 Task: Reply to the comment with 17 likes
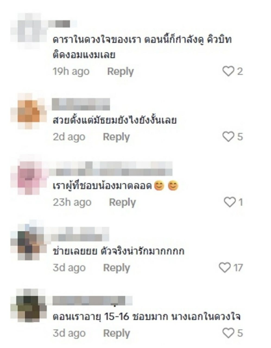[x=117, y=267]
